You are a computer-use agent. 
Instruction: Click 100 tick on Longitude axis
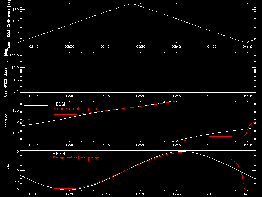tap(16, 110)
